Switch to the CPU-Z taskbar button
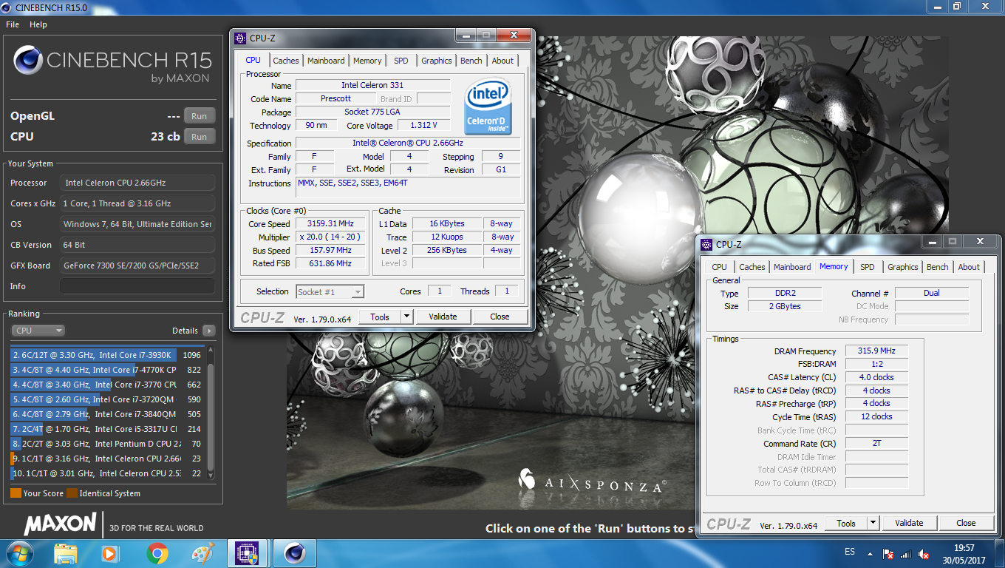This screenshot has height=568, width=1005. (x=246, y=553)
